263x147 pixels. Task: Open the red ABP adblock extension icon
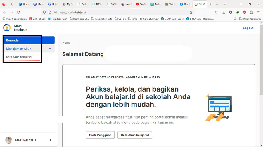245,12
